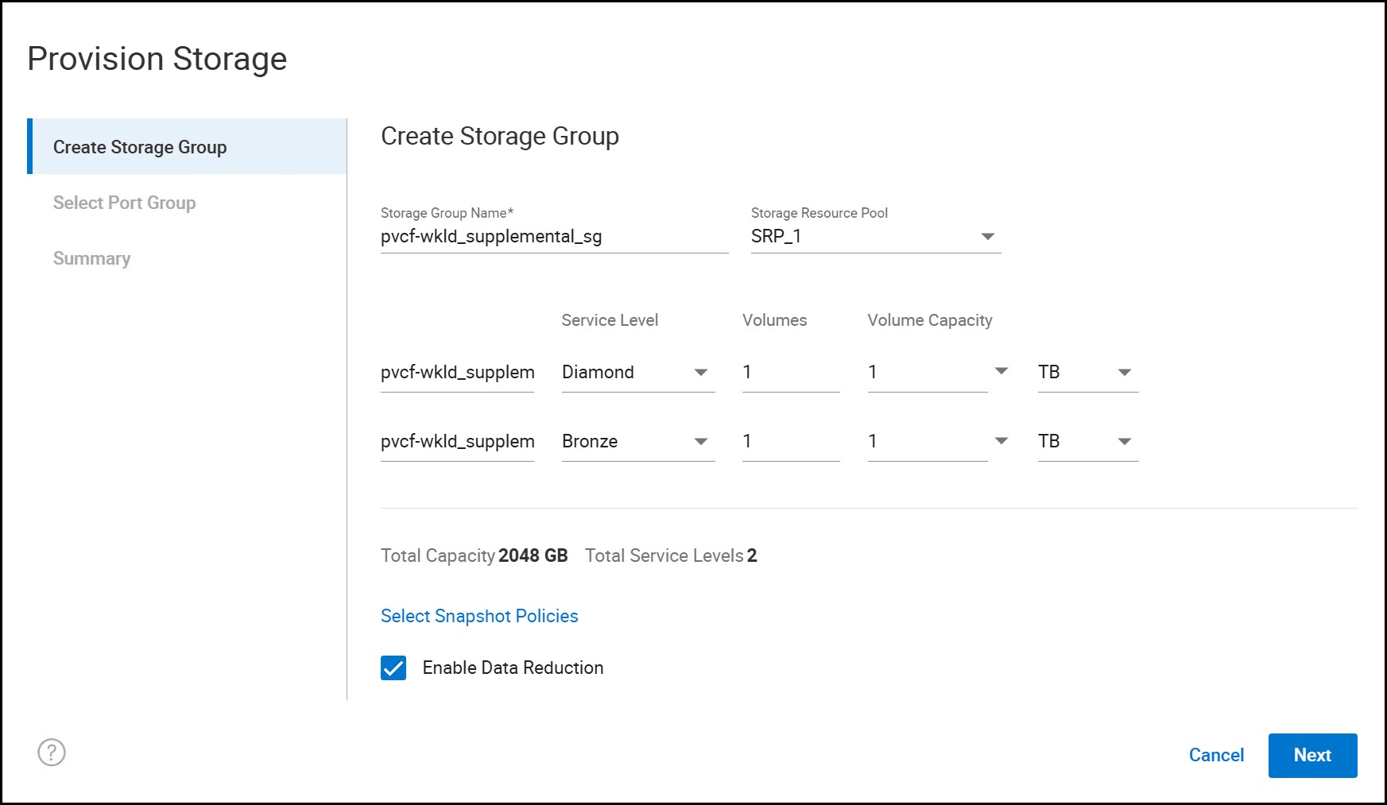This screenshot has height=805, width=1387.
Task: Open the Diamond service level dropdown
Action: tap(637, 372)
